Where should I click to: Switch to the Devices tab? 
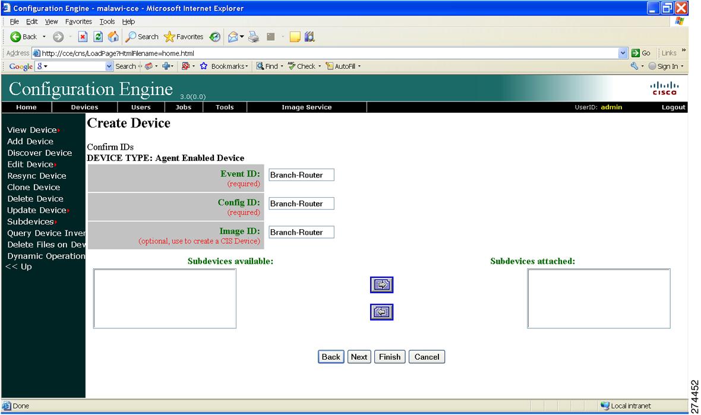pyautogui.click(x=84, y=107)
